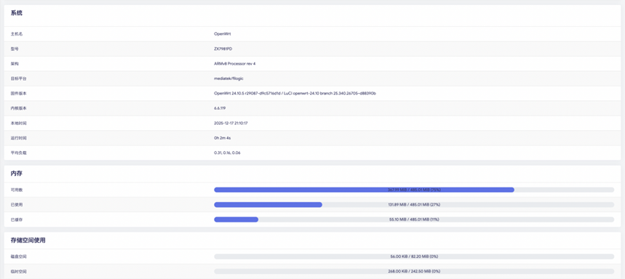Select the 磁盘空间 storage label

click(19, 256)
